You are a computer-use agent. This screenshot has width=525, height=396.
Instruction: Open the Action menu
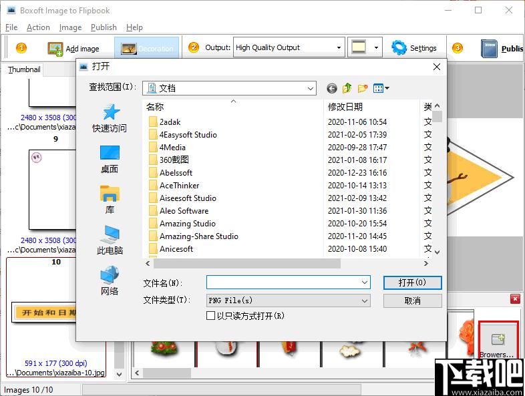tap(38, 27)
